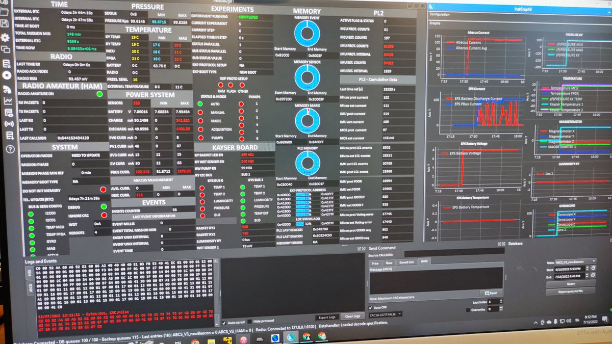Screen dimensions: 612x344
Task: Click into the Message (ASCII) text area
Action: click(436, 280)
